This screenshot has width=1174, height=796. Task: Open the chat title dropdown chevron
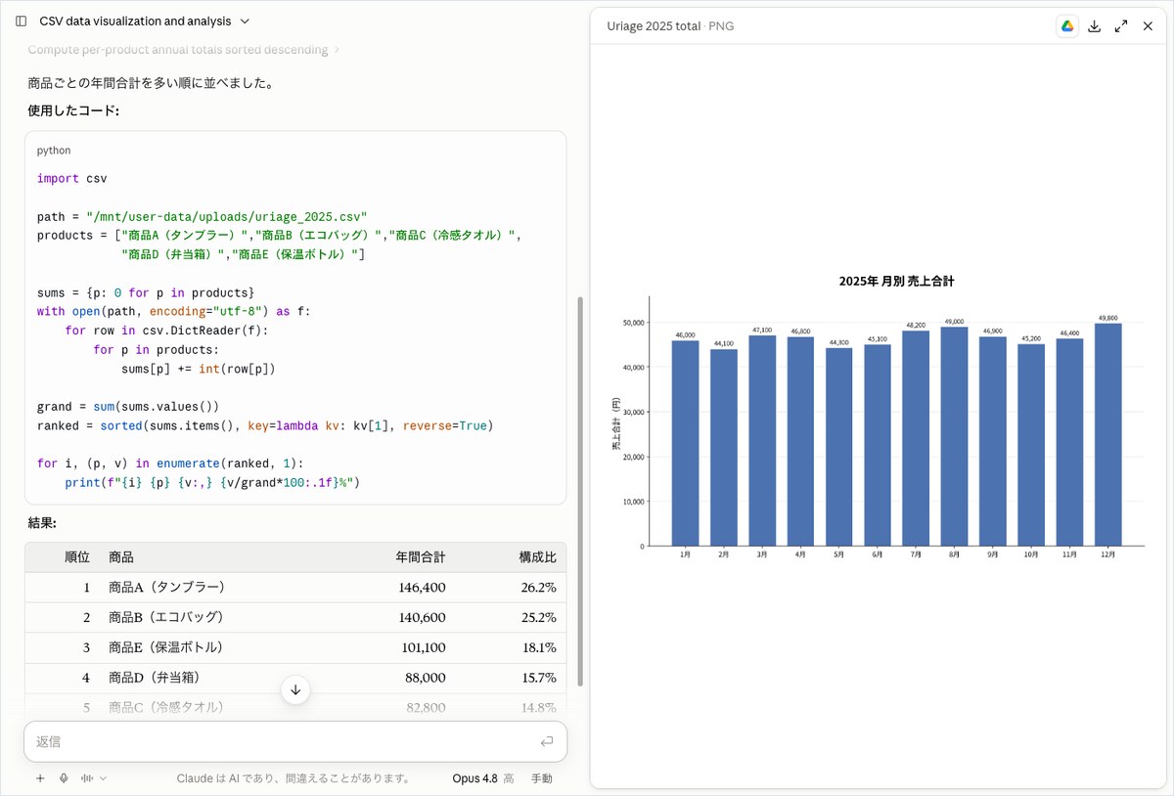point(245,21)
